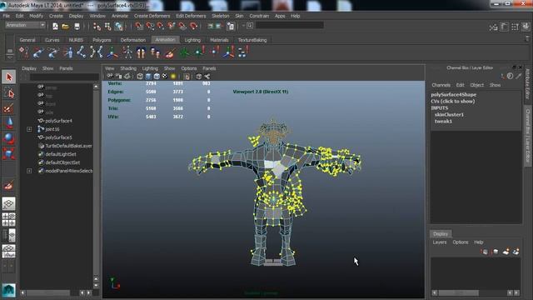Click the Paint Skin Weights brush shelf icon

point(170,52)
